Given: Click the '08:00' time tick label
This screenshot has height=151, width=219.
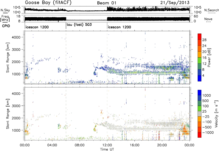Looking at the screenshot, I should pos(79,145).
